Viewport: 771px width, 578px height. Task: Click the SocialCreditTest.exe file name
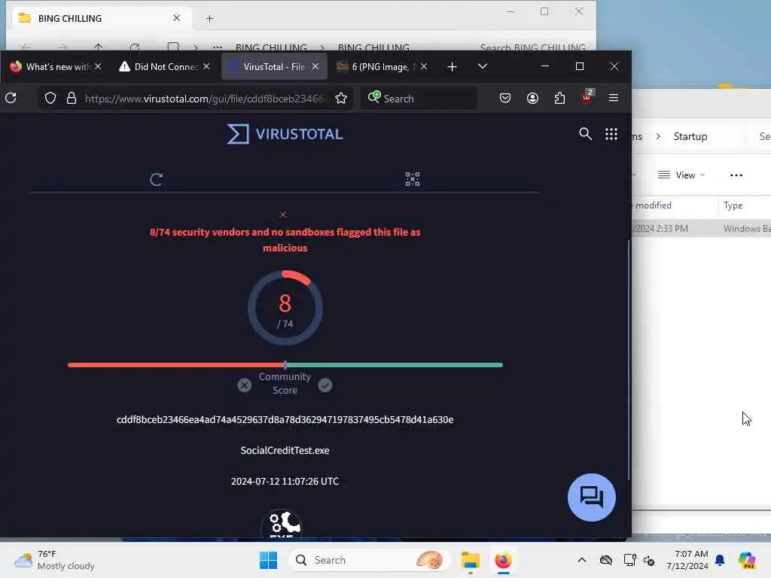tap(285, 450)
